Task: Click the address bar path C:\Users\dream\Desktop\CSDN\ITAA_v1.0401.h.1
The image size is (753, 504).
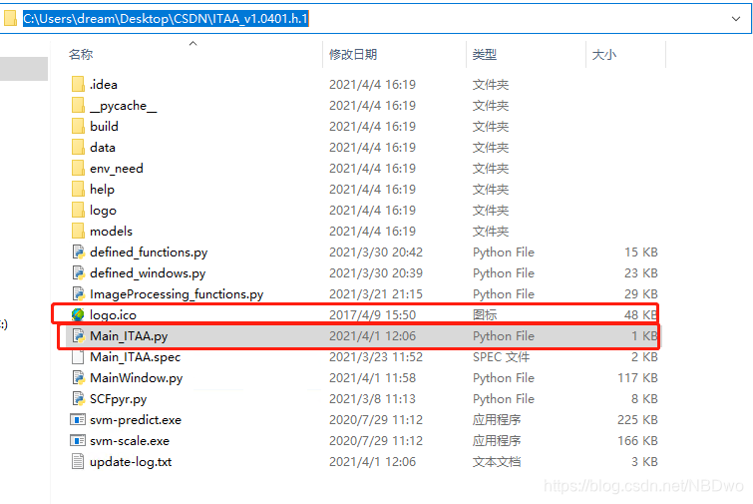Action: (166, 19)
